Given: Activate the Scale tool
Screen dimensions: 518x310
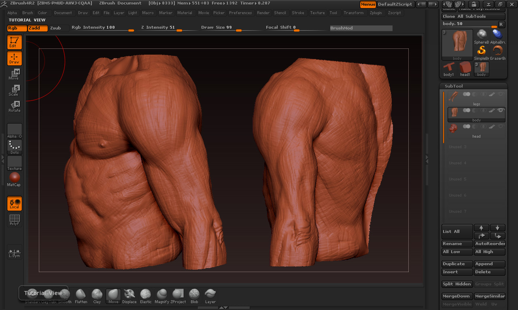Looking at the screenshot, I should point(14,90).
